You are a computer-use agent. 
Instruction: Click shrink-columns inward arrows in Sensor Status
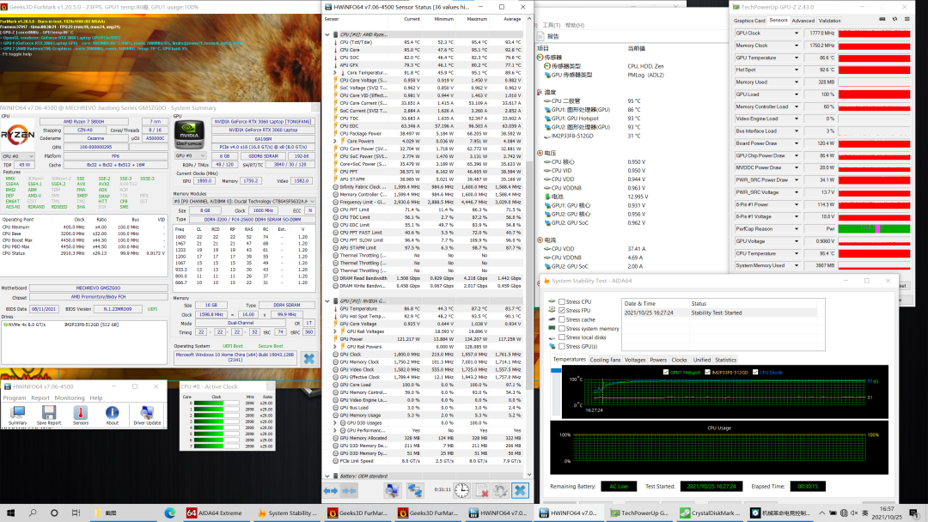(x=349, y=491)
